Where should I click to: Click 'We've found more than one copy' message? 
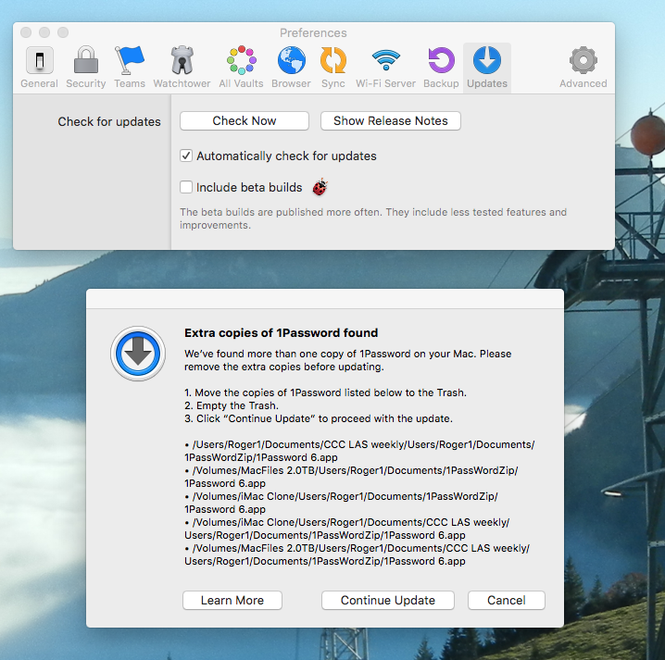(347, 360)
